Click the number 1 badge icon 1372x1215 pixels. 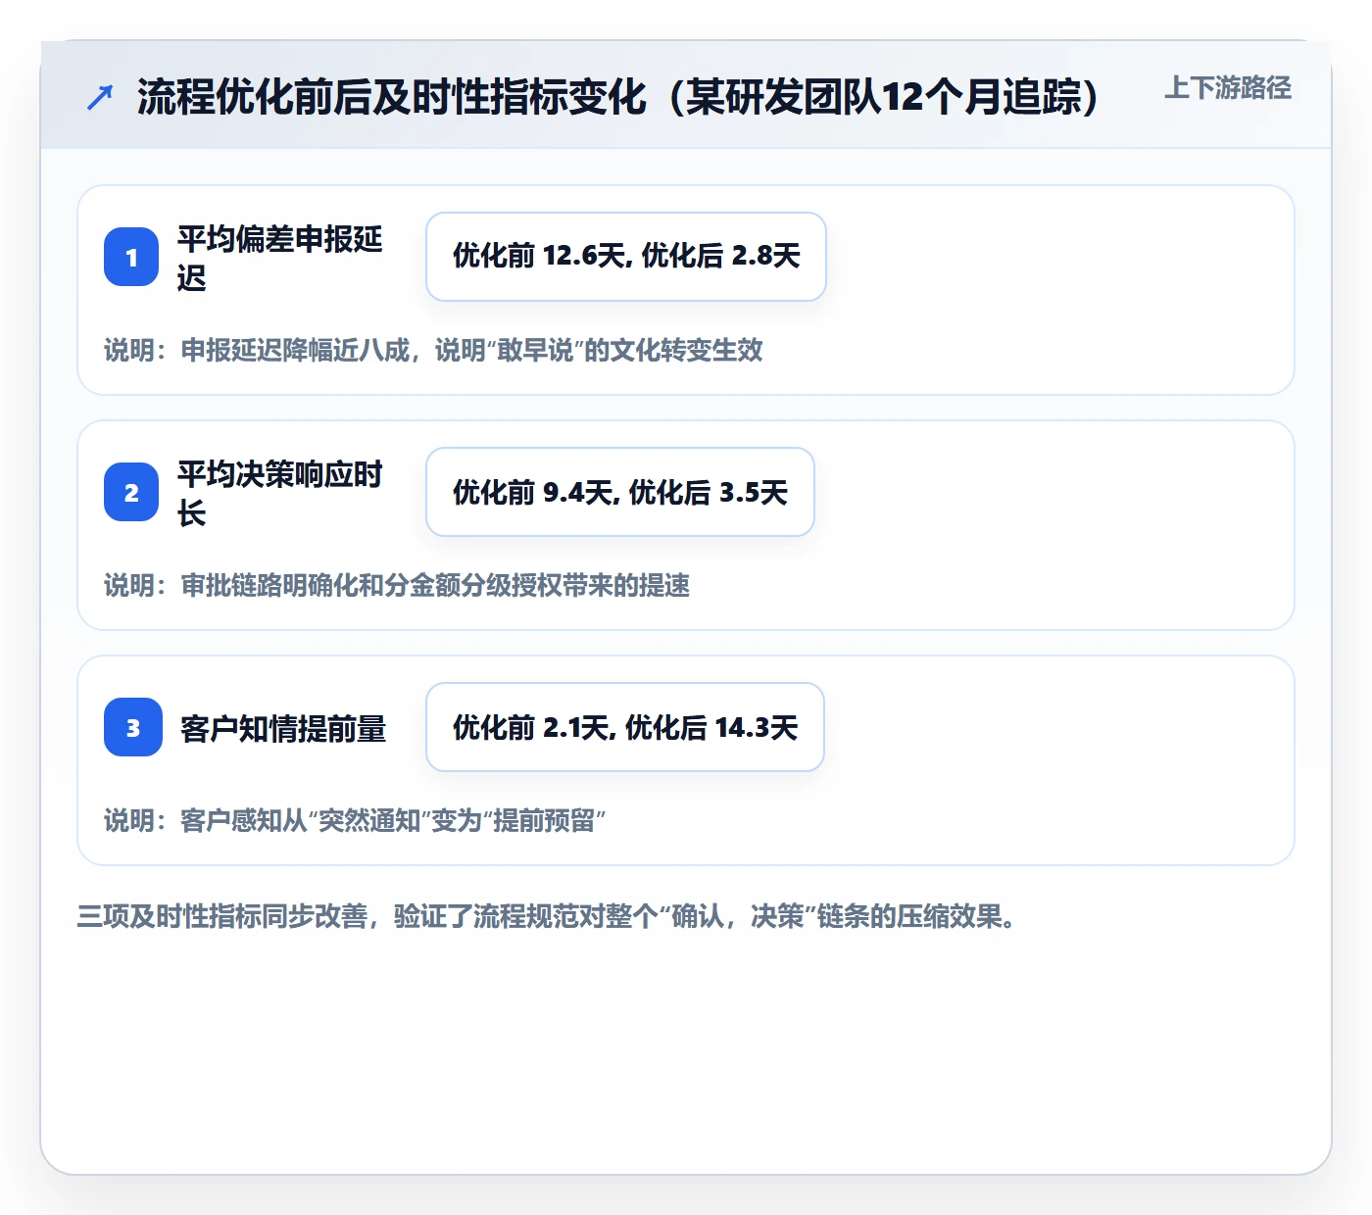[x=131, y=257]
